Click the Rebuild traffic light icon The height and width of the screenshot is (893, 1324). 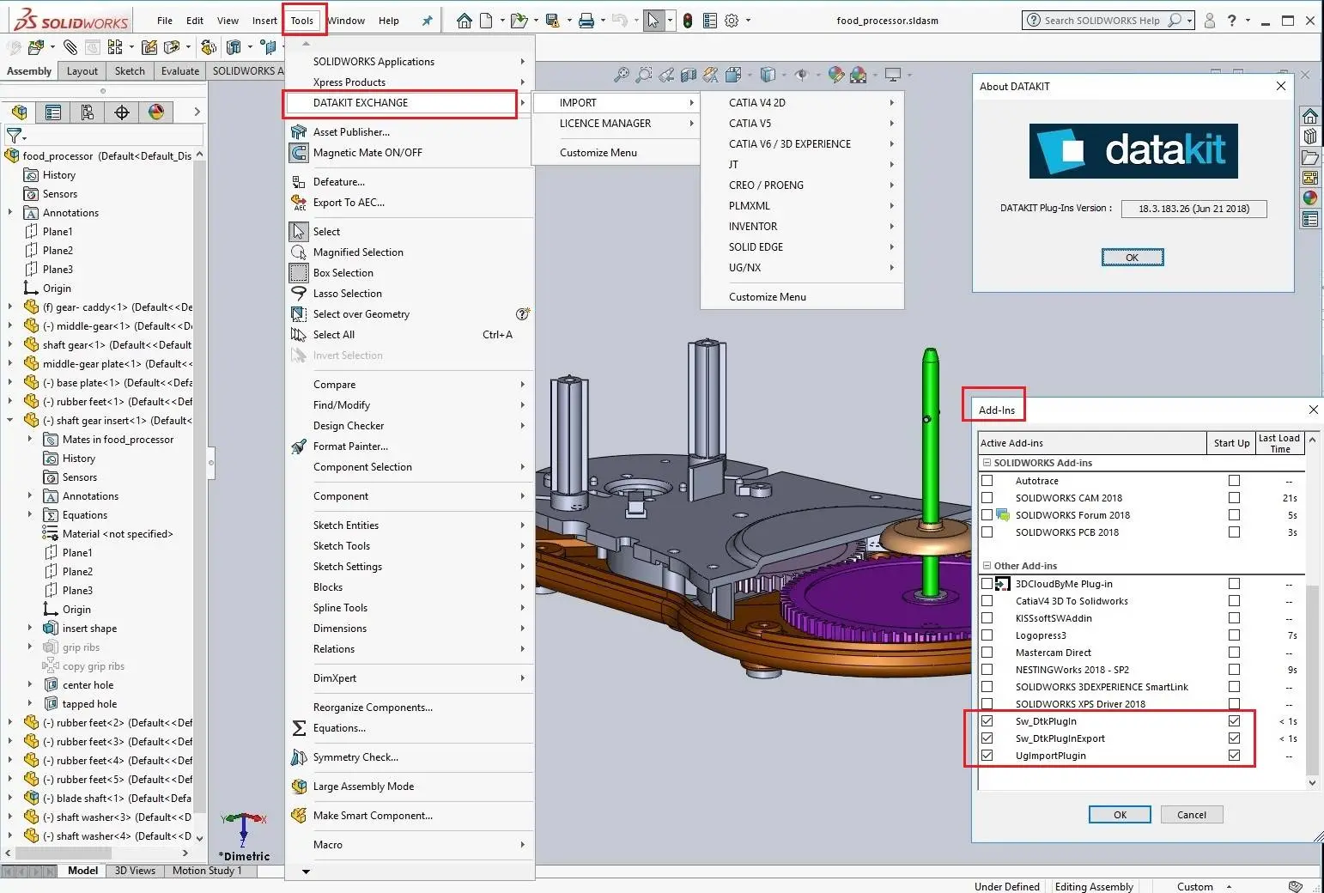[688, 21]
